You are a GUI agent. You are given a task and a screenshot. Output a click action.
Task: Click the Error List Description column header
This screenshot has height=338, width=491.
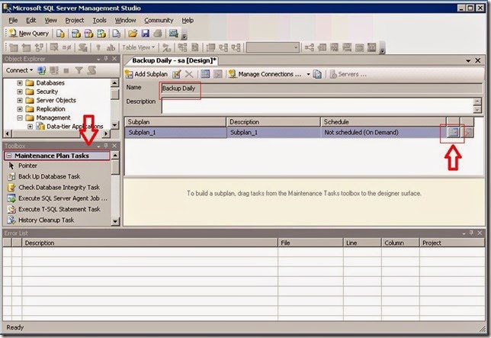point(149,243)
